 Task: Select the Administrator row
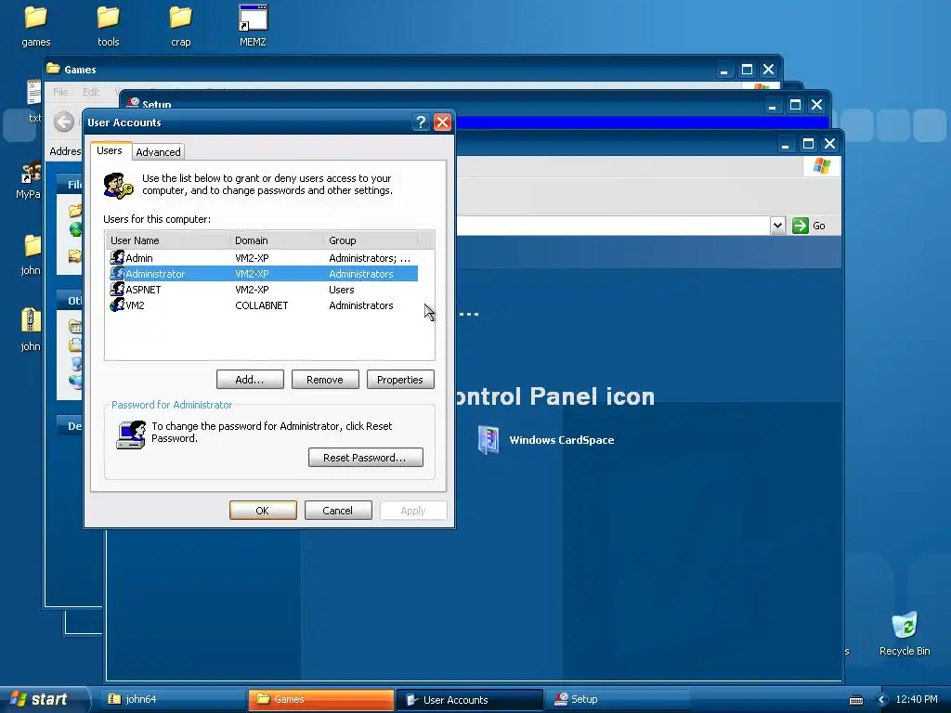pyautogui.click(x=263, y=274)
